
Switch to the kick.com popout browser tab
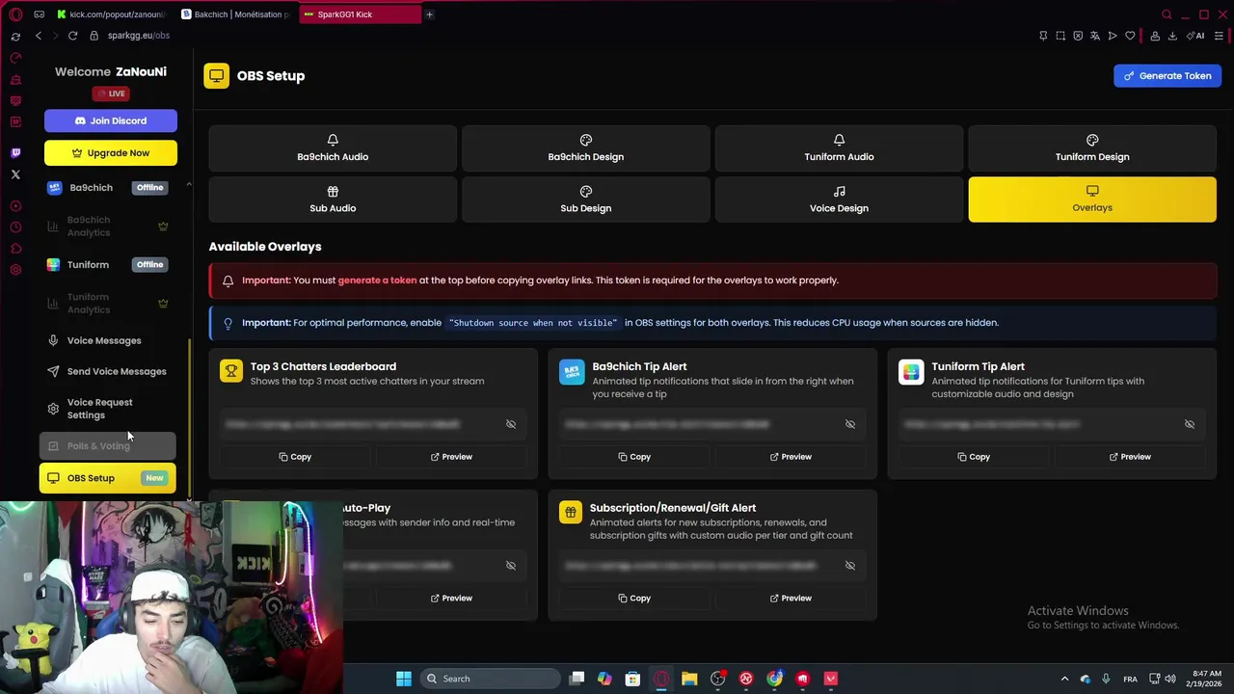(113, 14)
